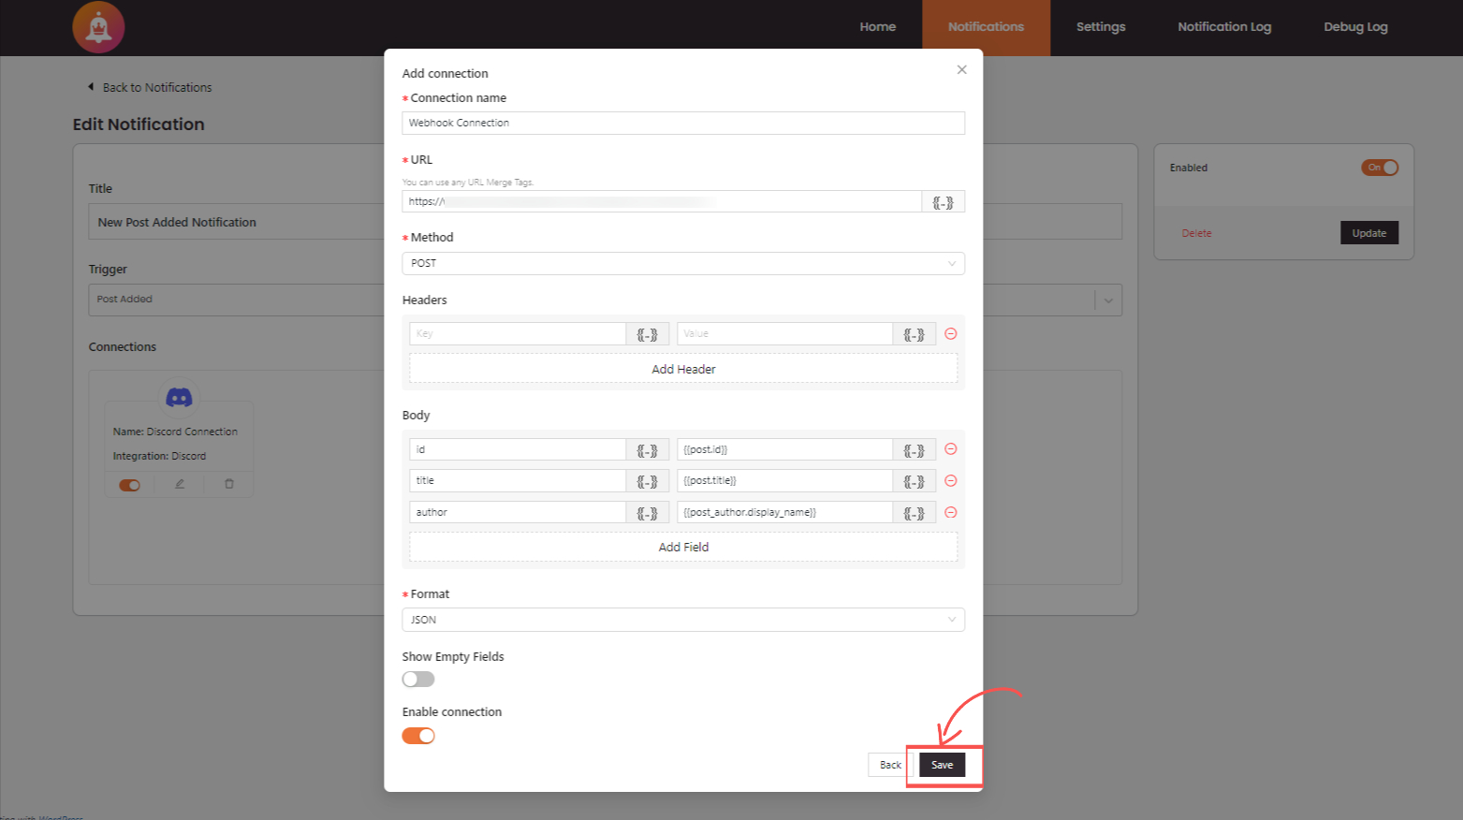This screenshot has width=1463, height=820.
Task: Delete Discord Connection via the trash icon
Action: [x=227, y=484]
